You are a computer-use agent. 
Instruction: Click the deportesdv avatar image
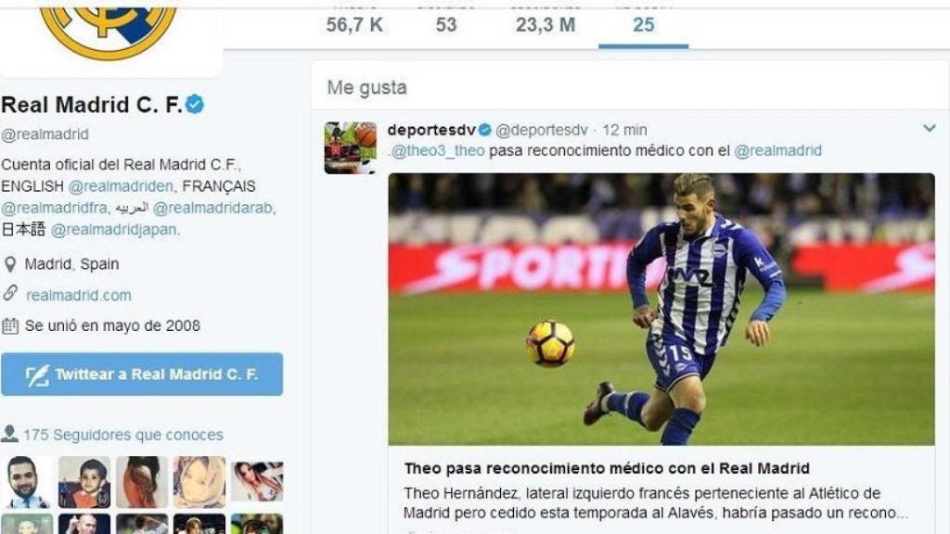click(x=350, y=147)
